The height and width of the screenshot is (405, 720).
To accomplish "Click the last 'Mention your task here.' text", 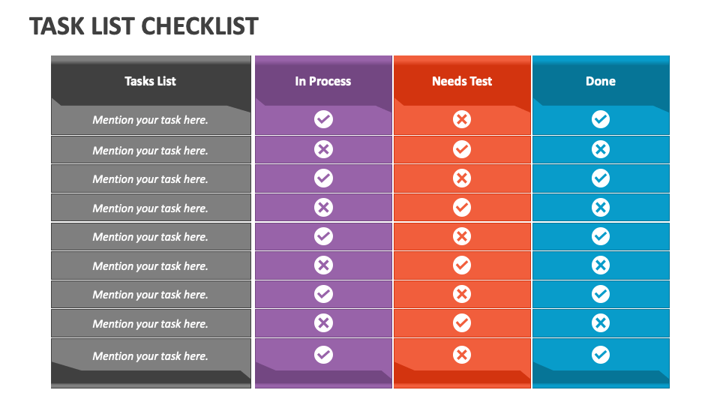I will (x=151, y=355).
